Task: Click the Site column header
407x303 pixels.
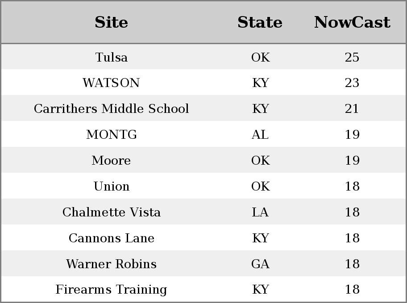Action: point(112,22)
